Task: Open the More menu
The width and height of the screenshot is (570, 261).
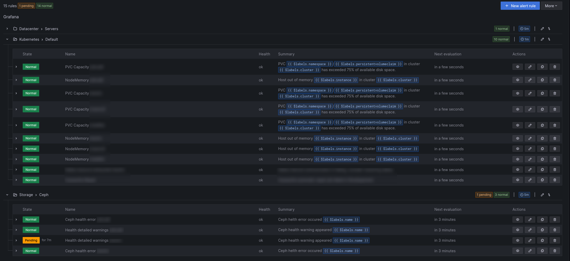Action: coord(551,5)
